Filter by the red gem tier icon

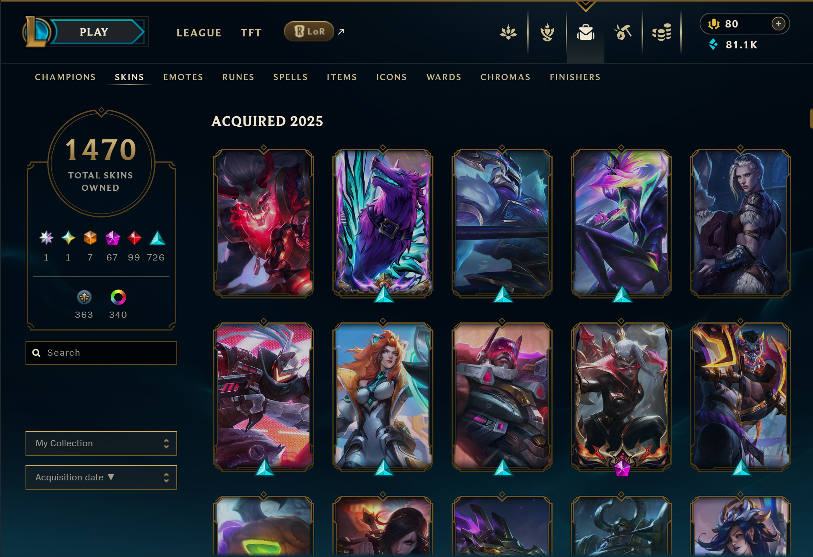pyautogui.click(x=134, y=238)
